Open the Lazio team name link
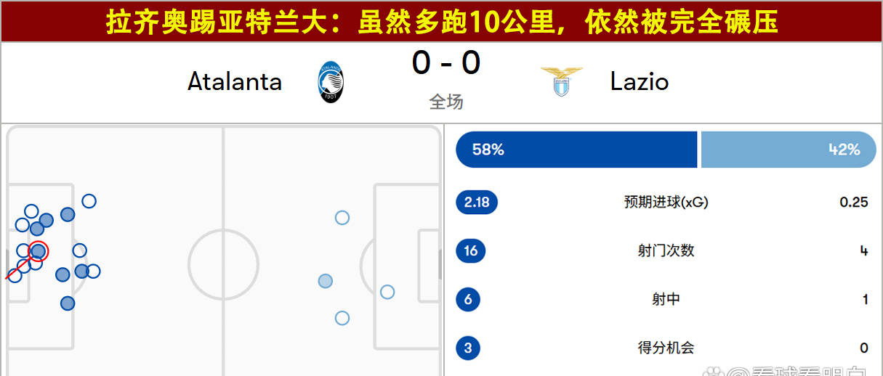Viewport: 883px width, 376px height. 640,81
